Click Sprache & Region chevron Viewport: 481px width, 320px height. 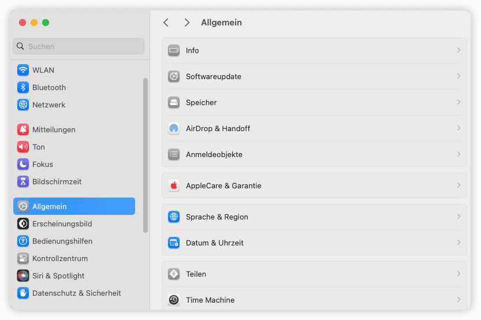click(458, 217)
